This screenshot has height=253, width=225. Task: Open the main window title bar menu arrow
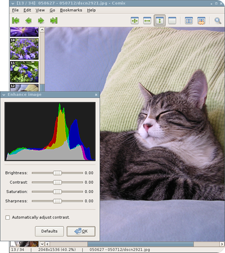pos(13,4)
